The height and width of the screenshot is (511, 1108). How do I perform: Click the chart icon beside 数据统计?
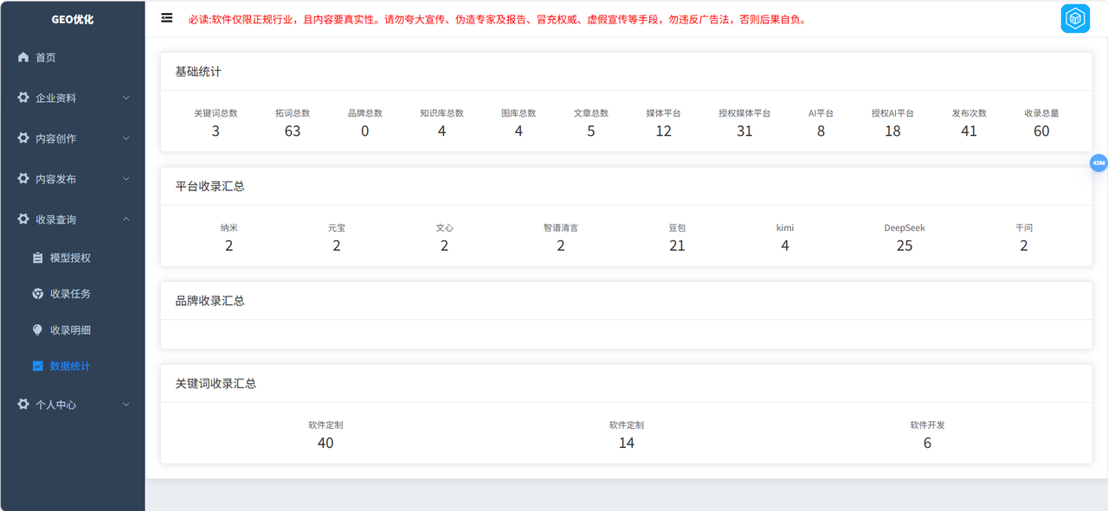(37, 367)
